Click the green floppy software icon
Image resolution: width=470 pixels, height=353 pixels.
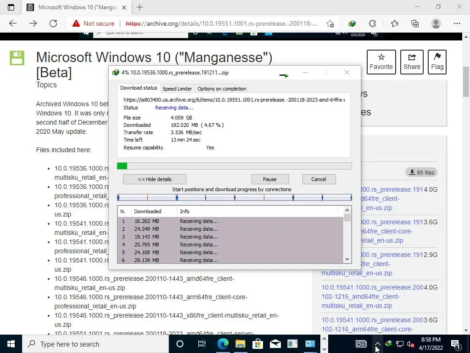(17, 58)
